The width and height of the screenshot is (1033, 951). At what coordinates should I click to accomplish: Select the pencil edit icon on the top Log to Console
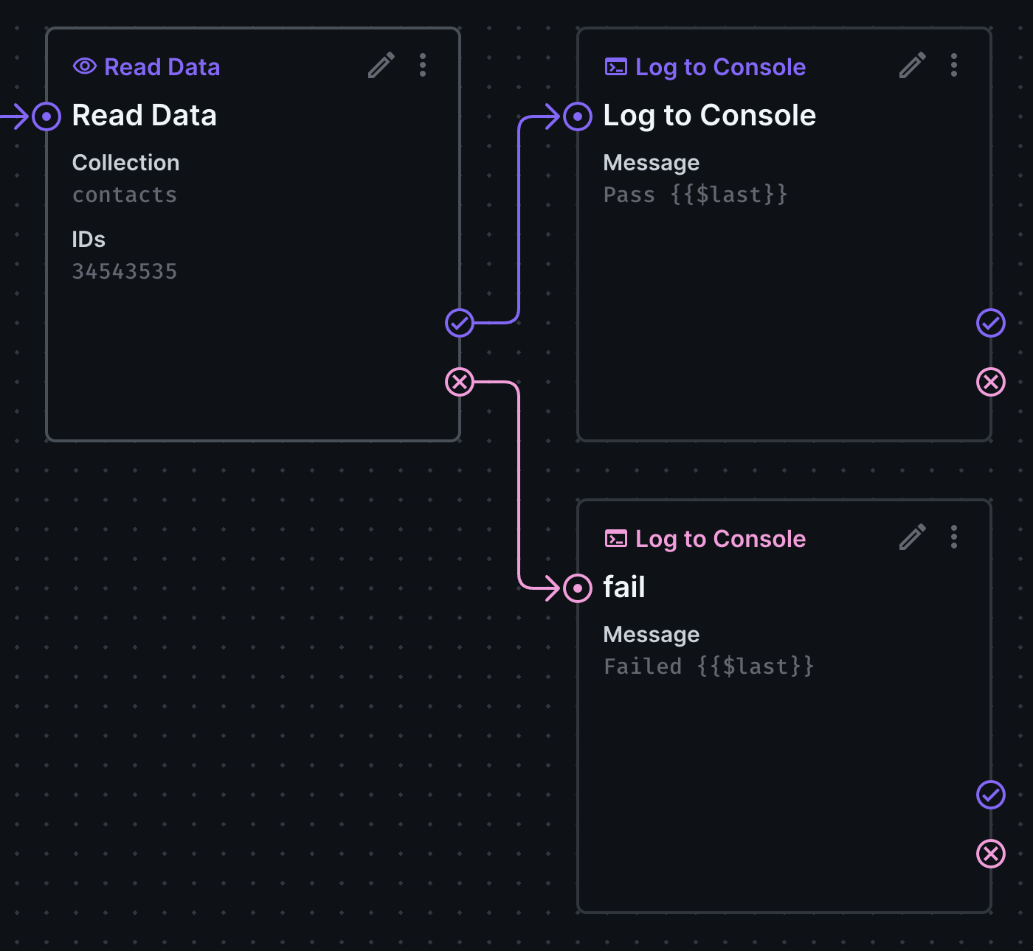click(912, 66)
